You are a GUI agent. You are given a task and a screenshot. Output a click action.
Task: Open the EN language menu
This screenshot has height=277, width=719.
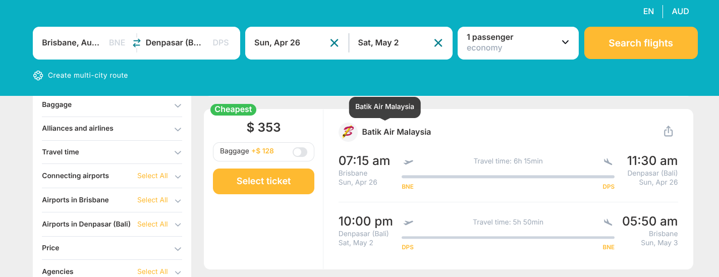point(648,12)
